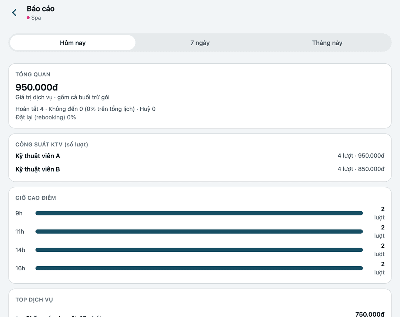Open the Tháng này tab

[x=327, y=43]
